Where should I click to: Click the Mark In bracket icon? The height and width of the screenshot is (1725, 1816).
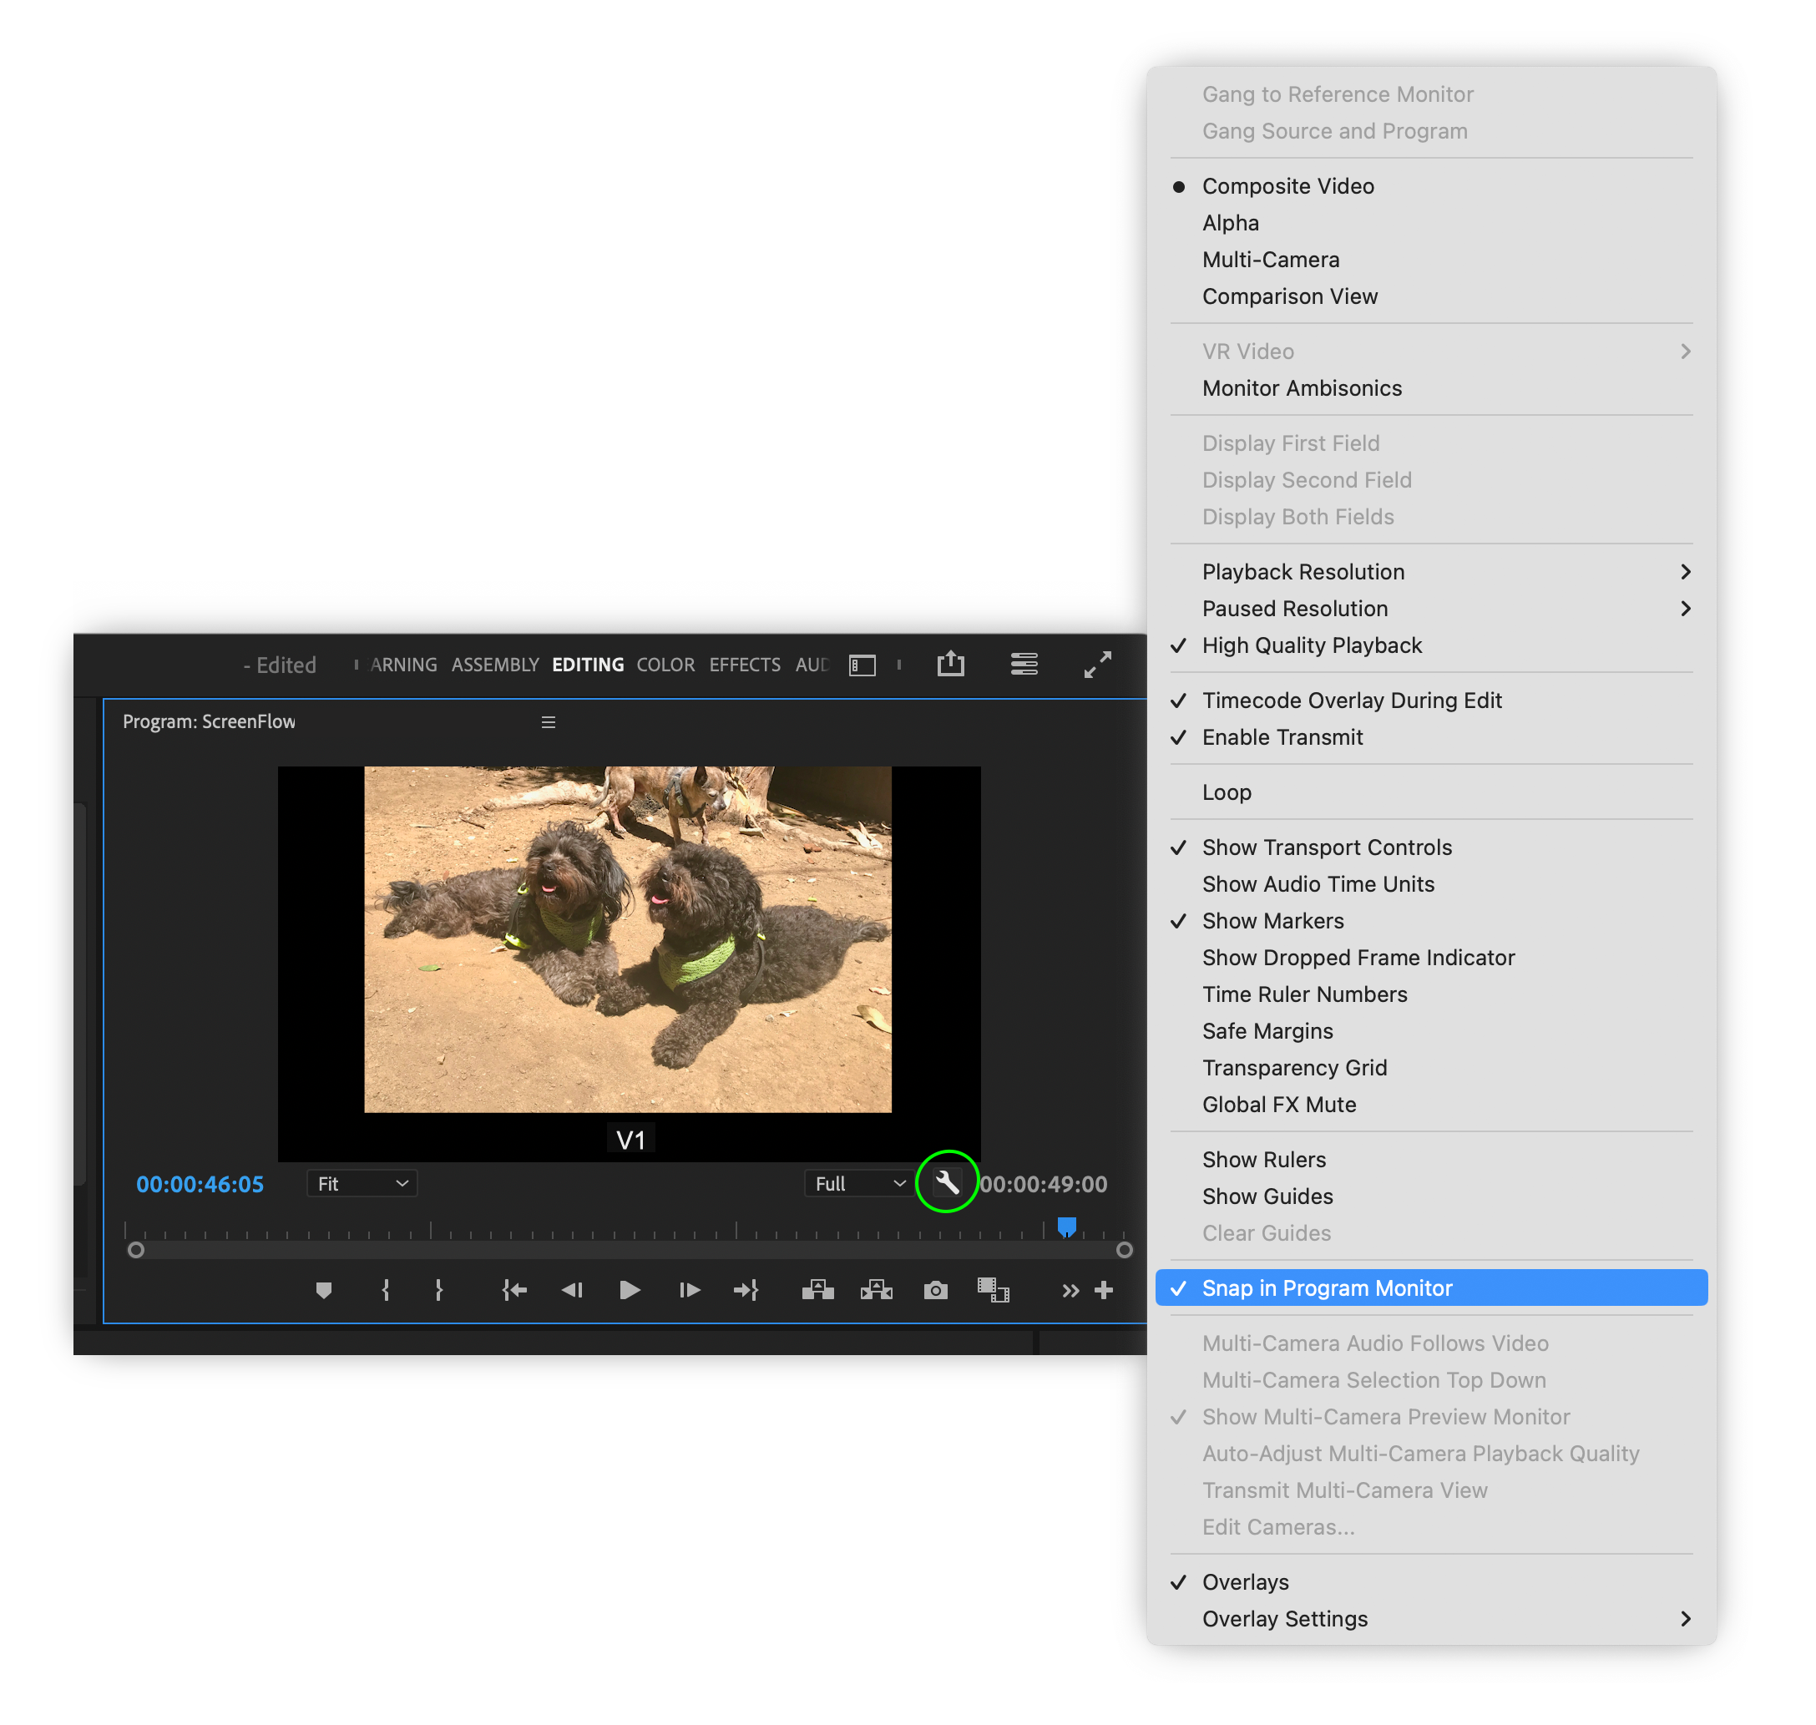coord(385,1291)
